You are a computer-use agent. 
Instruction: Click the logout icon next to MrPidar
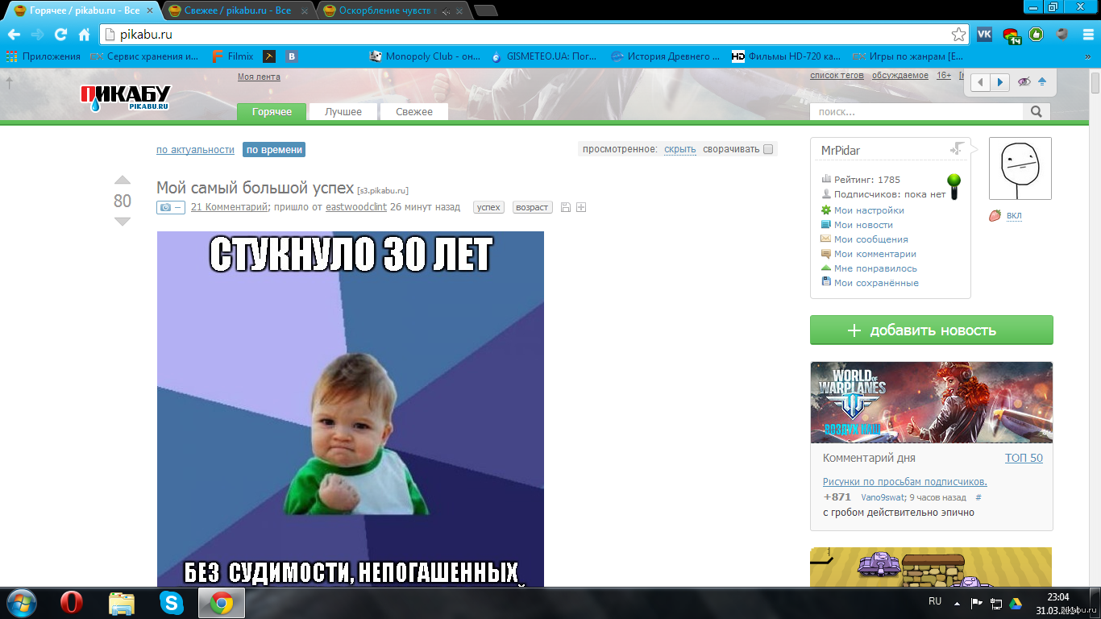pos(957,149)
